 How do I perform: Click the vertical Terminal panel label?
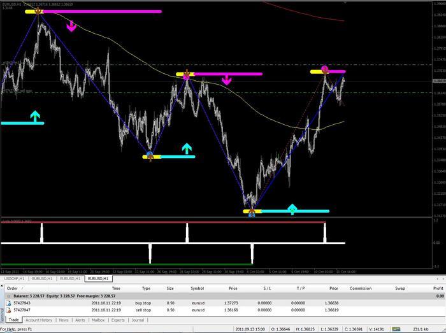tap(2, 315)
